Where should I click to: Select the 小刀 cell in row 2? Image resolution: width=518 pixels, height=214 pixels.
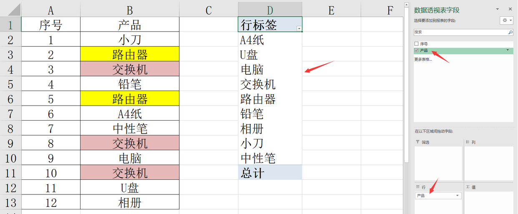130,40
